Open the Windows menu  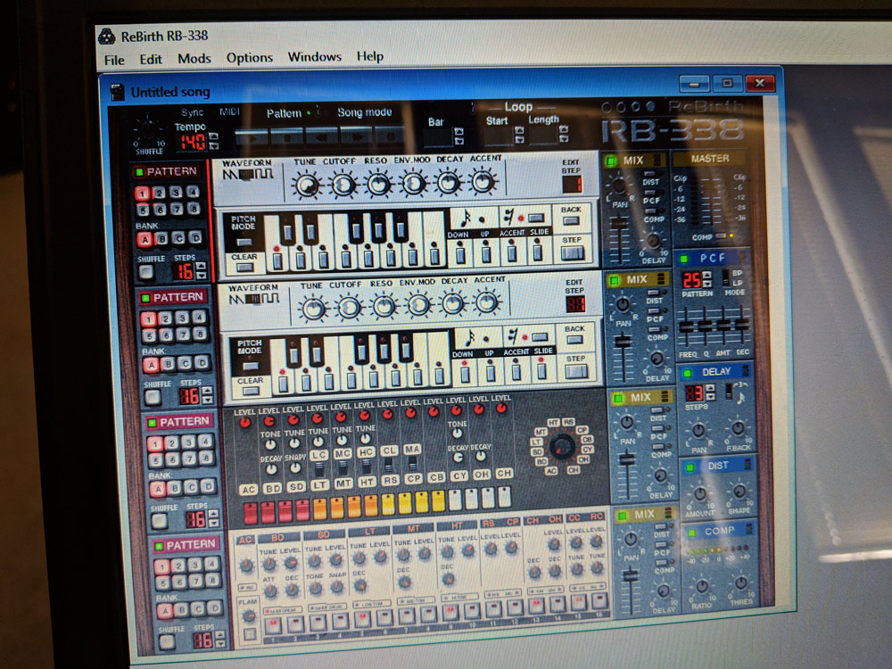coord(315,57)
